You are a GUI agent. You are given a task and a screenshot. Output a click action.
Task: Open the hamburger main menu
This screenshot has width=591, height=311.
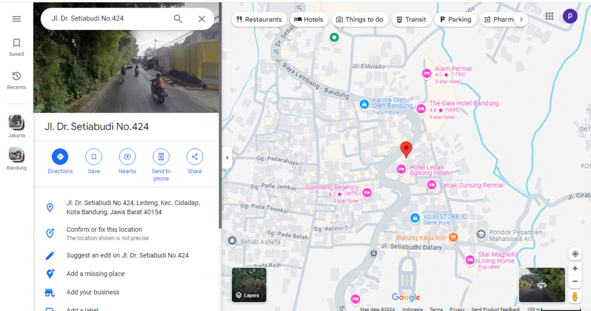tap(16, 19)
